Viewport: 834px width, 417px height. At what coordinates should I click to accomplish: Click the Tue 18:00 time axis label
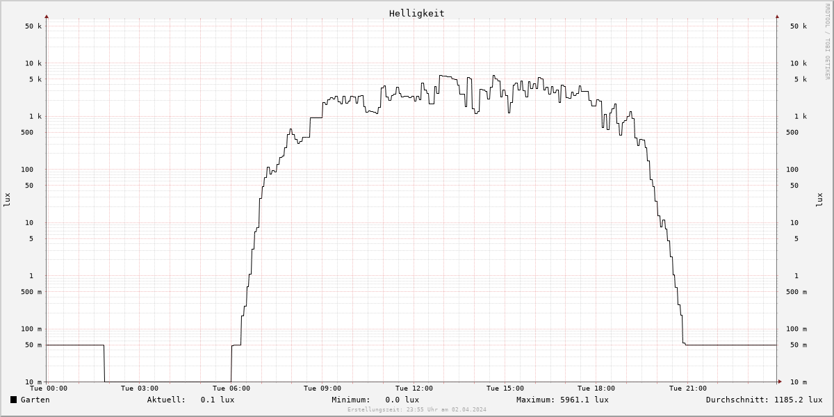596,389
